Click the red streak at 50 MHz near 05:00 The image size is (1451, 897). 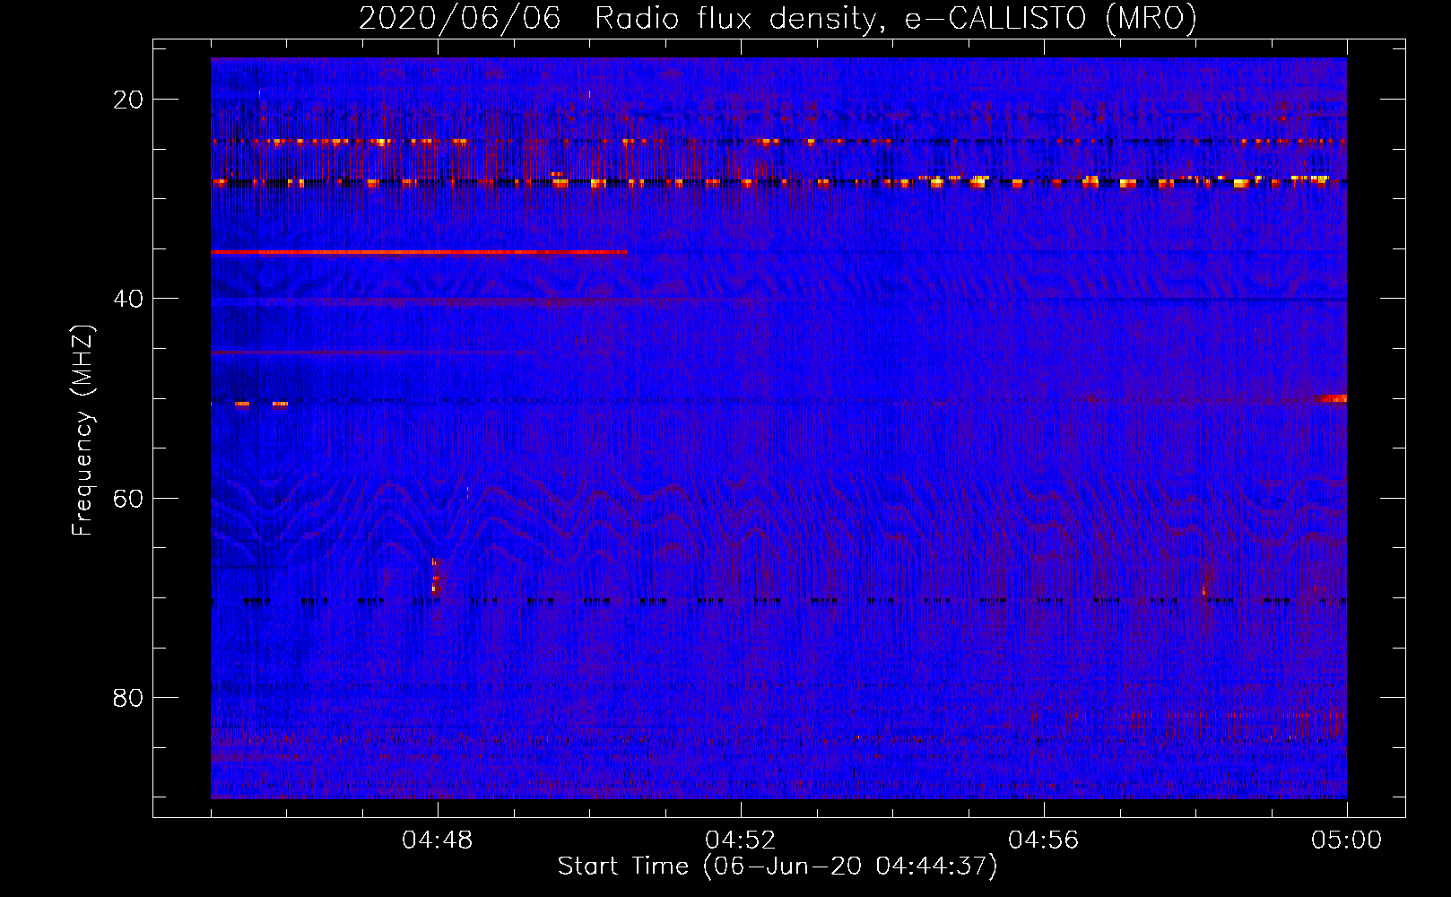[x=1333, y=398]
